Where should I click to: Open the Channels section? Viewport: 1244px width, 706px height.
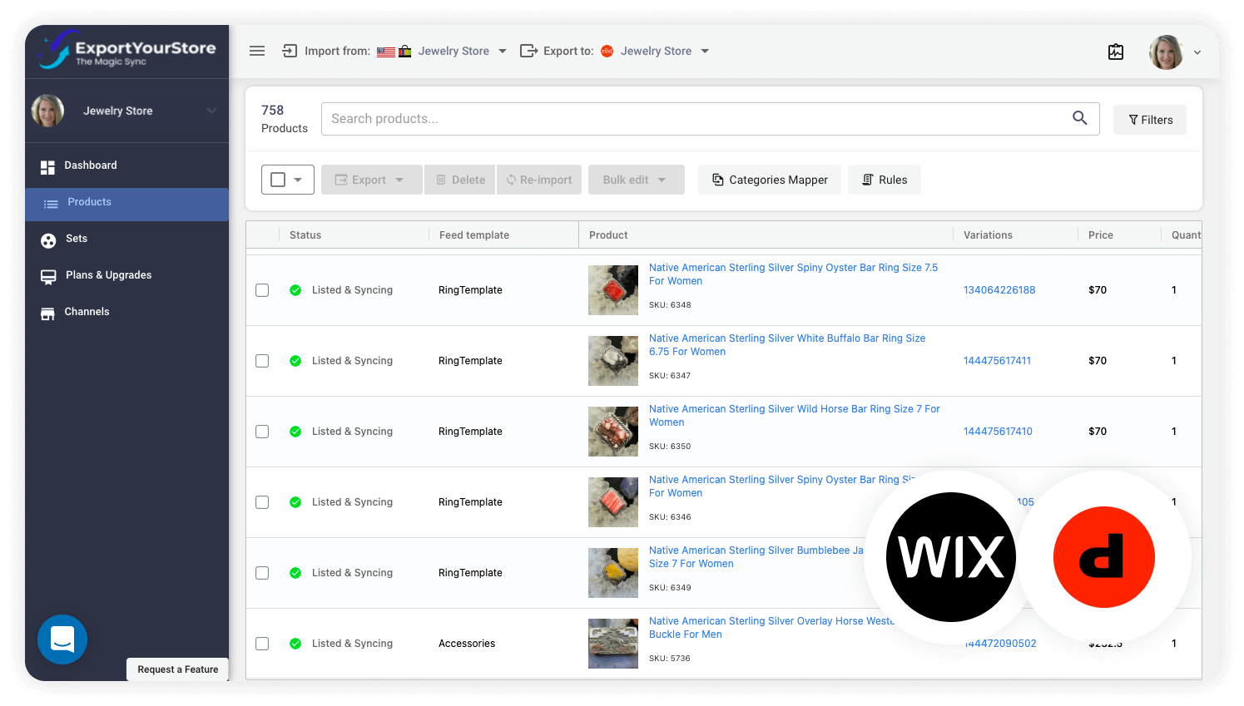pyautogui.click(x=87, y=312)
